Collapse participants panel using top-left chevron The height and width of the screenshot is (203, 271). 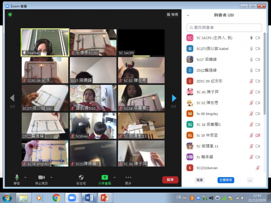[x=188, y=15]
